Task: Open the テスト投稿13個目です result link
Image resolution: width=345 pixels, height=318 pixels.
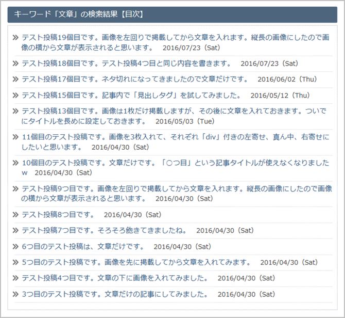Action: pos(174,116)
